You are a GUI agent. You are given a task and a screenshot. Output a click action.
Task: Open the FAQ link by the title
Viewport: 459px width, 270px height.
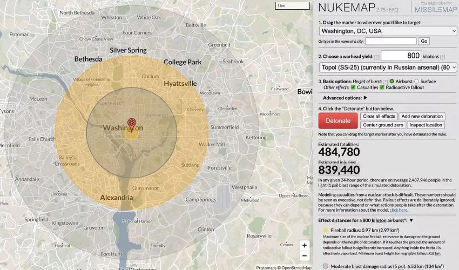pyautogui.click(x=393, y=10)
